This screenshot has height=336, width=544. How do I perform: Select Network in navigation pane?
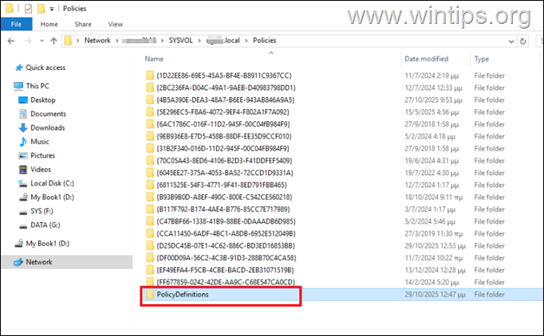pos(39,262)
